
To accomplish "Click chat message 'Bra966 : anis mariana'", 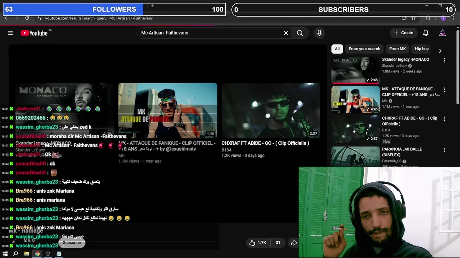I will (40, 200).
